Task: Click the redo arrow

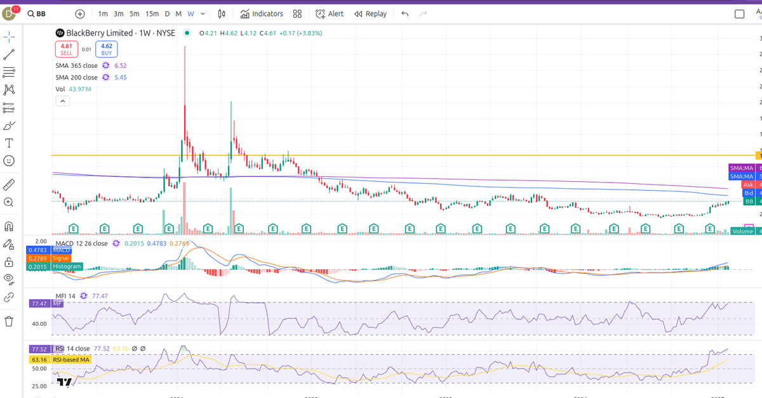Action: point(423,14)
